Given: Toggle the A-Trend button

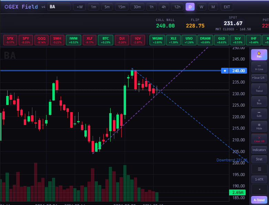Looking at the screenshot, I should (x=259, y=200).
